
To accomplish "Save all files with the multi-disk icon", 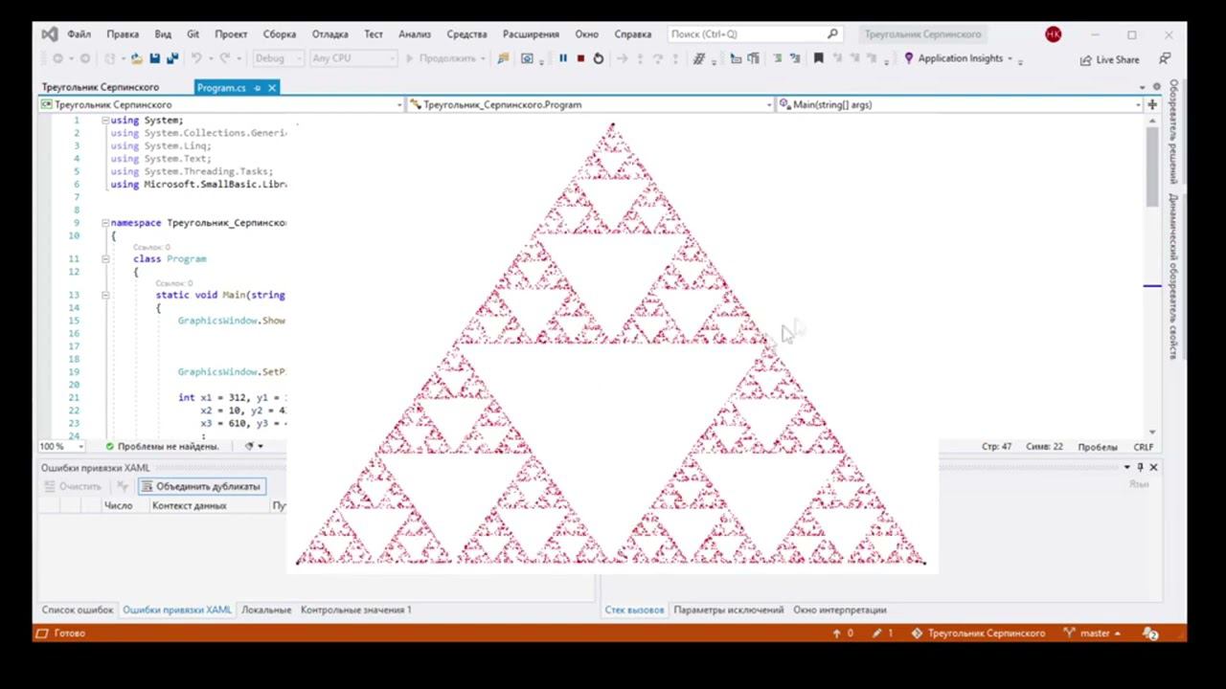I will coord(172,58).
